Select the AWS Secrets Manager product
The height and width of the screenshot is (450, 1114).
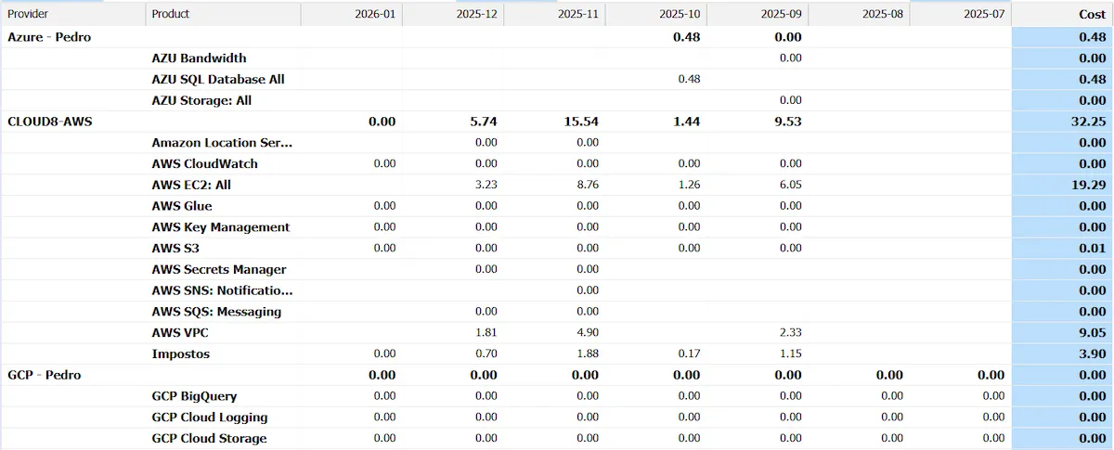tap(219, 269)
